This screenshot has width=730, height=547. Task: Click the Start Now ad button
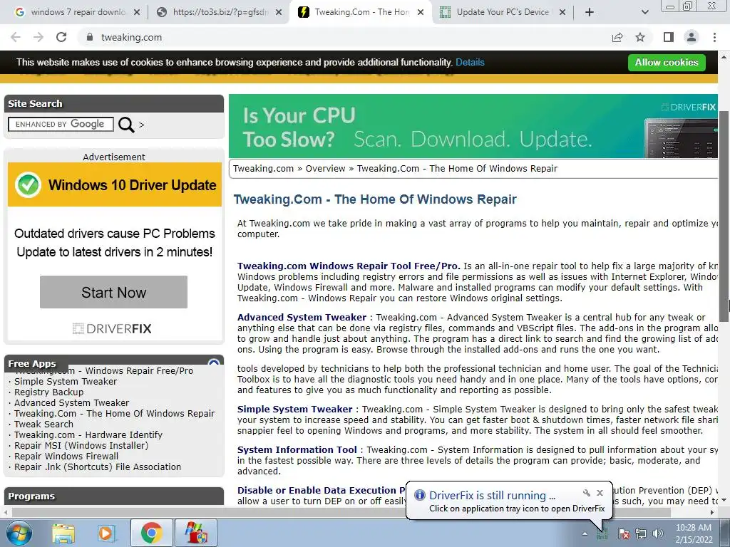113,292
